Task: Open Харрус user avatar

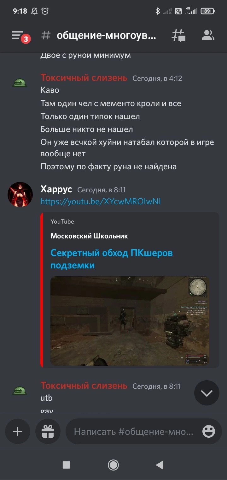Action: tap(20, 195)
